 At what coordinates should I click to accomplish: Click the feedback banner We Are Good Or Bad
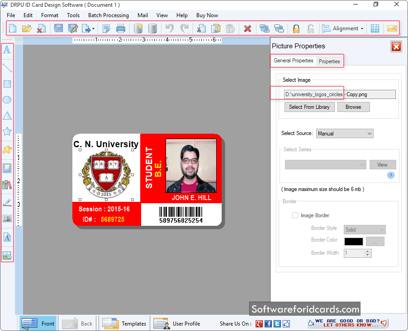[x=348, y=323]
